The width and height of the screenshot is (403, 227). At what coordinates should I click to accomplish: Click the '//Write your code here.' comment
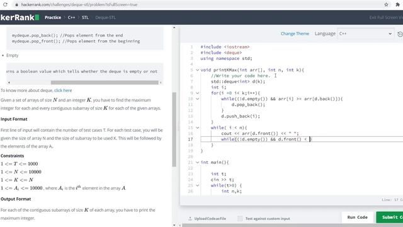(x=241, y=76)
